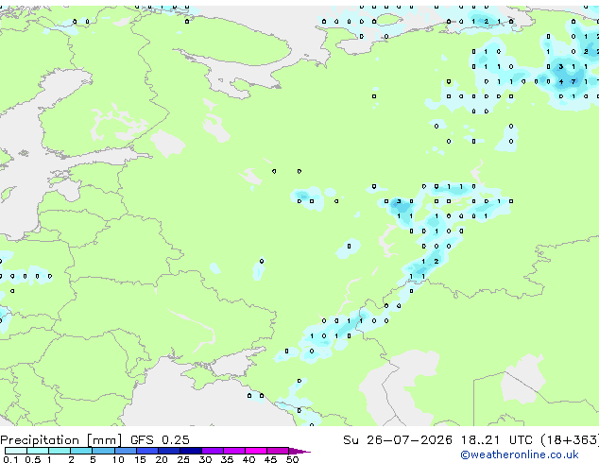Select the "(18+363)" forecast offset text
Screen dimensions: 599x463
tap(570, 440)
